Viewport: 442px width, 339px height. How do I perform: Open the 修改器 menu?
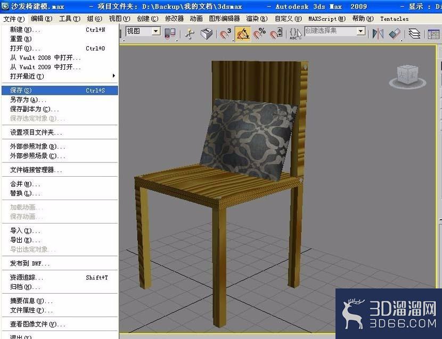[174, 19]
